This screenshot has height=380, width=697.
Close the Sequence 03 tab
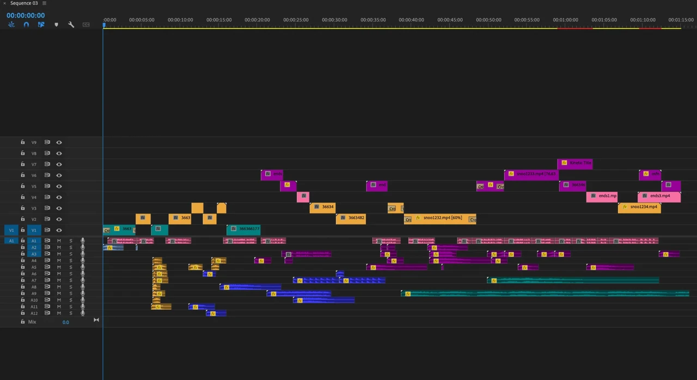click(4, 3)
